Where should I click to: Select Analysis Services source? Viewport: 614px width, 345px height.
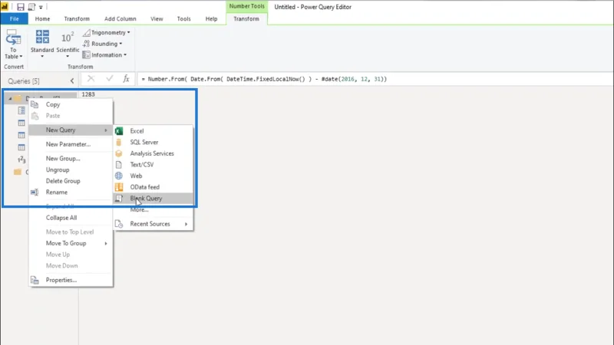[x=153, y=154]
